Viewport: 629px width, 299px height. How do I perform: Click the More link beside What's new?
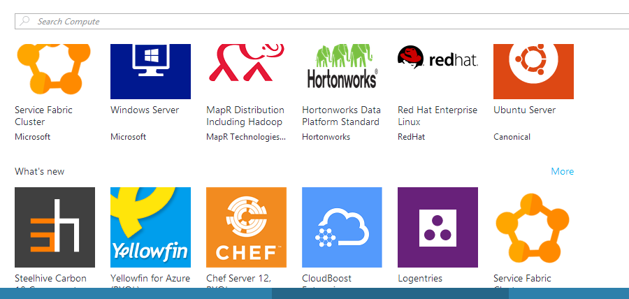click(x=562, y=172)
